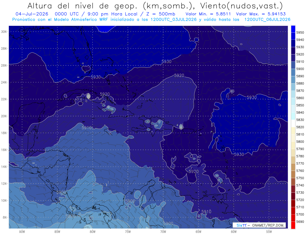305x235 pixels.
Task: Click the '60W' longitude label
Action: (x=234, y=232)
